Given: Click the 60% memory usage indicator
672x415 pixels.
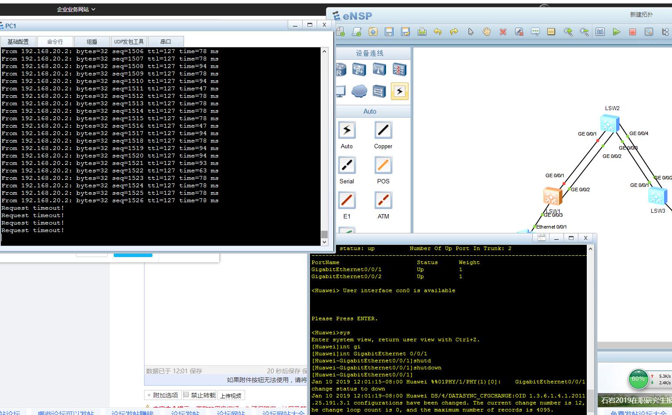Looking at the screenshot, I should pos(638,379).
